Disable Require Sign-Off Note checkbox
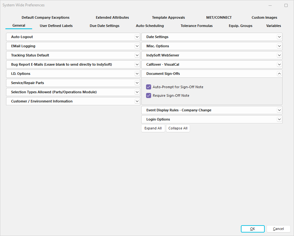Viewport: 294px width, 236px height. pos(149,95)
